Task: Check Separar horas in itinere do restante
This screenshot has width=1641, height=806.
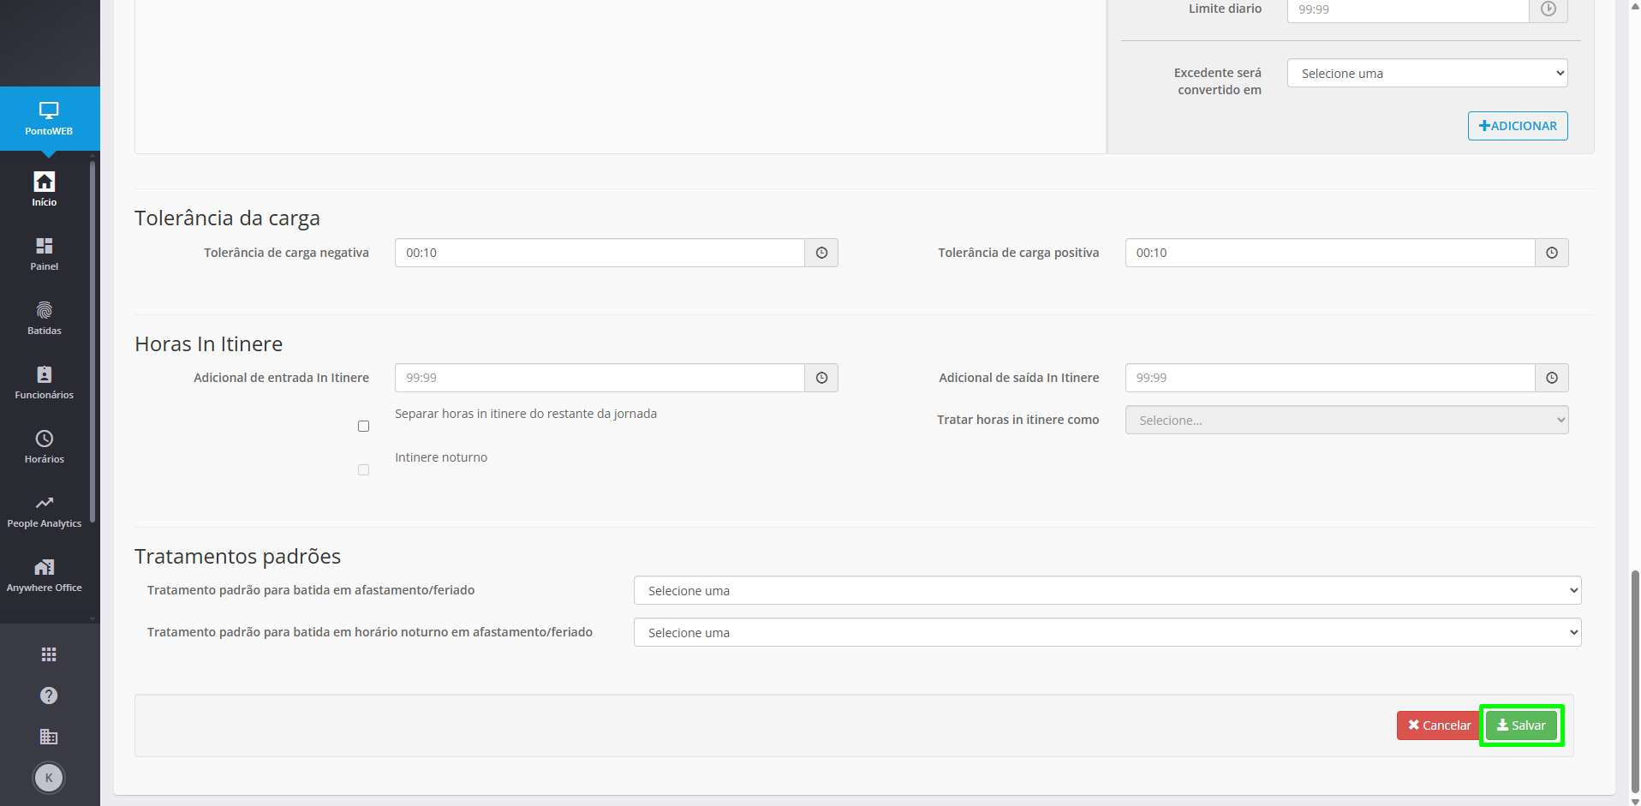Action: [363, 426]
